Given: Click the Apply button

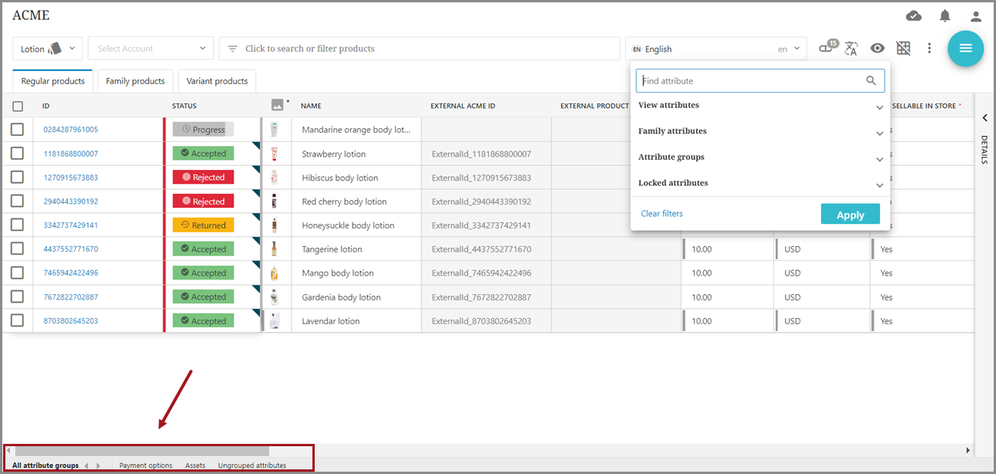Looking at the screenshot, I should coord(850,215).
